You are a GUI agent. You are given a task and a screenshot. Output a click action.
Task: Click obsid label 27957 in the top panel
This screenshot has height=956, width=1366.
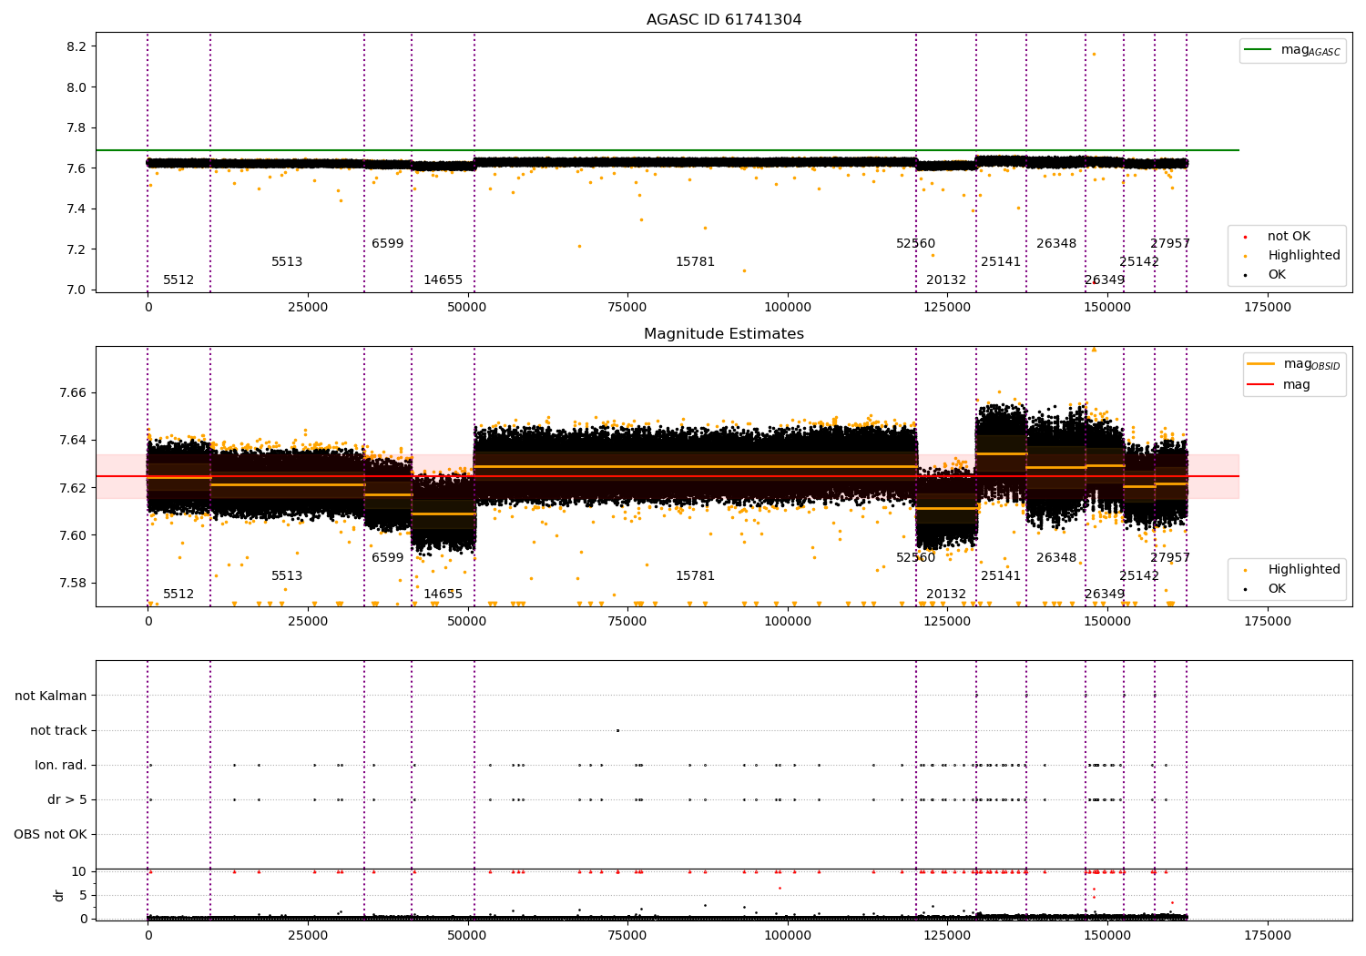pyautogui.click(x=1170, y=244)
